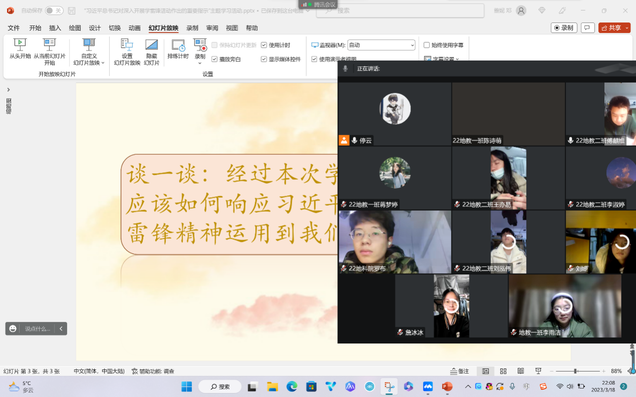
Task: Start slideshow from current slide icon
Action: [x=50, y=45]
